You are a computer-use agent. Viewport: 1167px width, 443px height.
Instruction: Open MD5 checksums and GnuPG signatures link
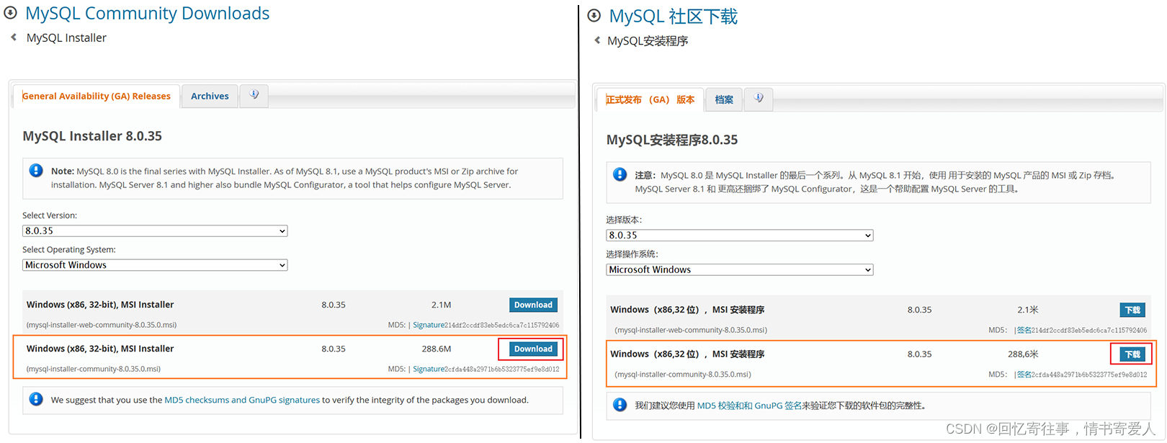coord(242,400)
